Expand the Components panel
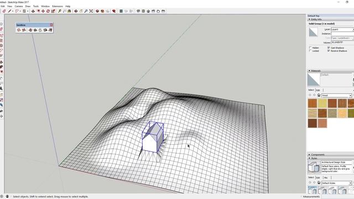The width and height of the screenshot is (354, 199). pyautogui.click(x=310, y=155)
